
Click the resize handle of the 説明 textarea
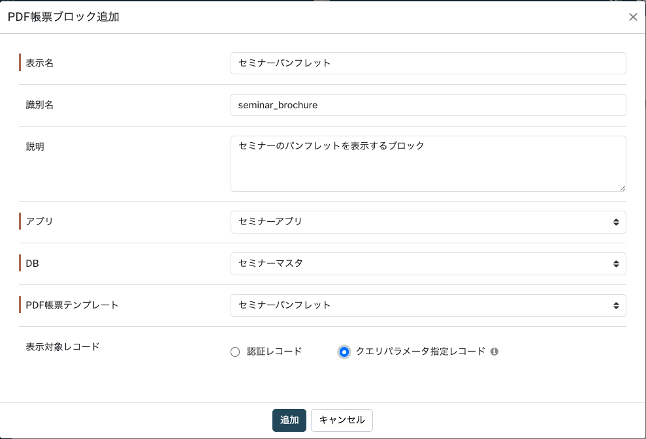pos(622,188)
